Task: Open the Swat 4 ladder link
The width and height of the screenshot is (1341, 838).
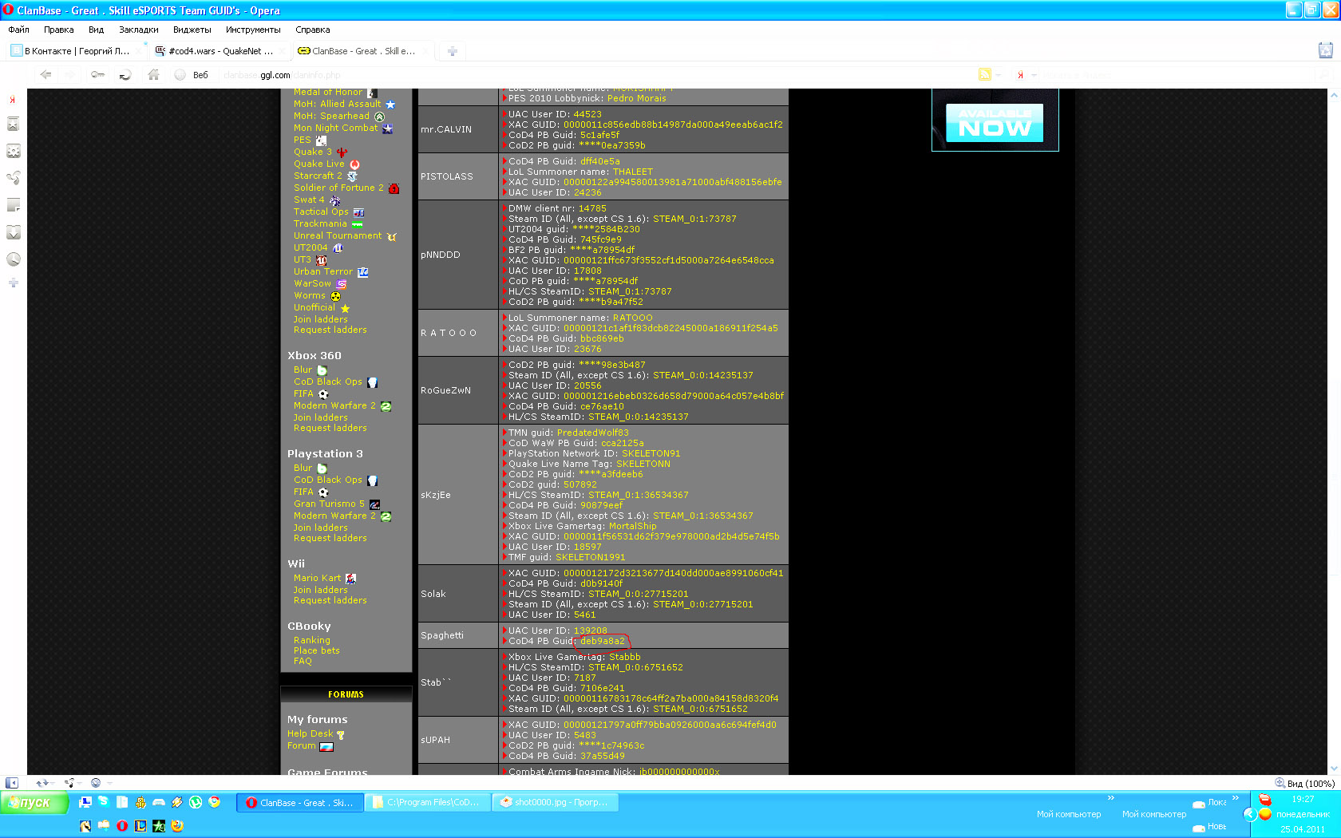Action: point(309,200)
